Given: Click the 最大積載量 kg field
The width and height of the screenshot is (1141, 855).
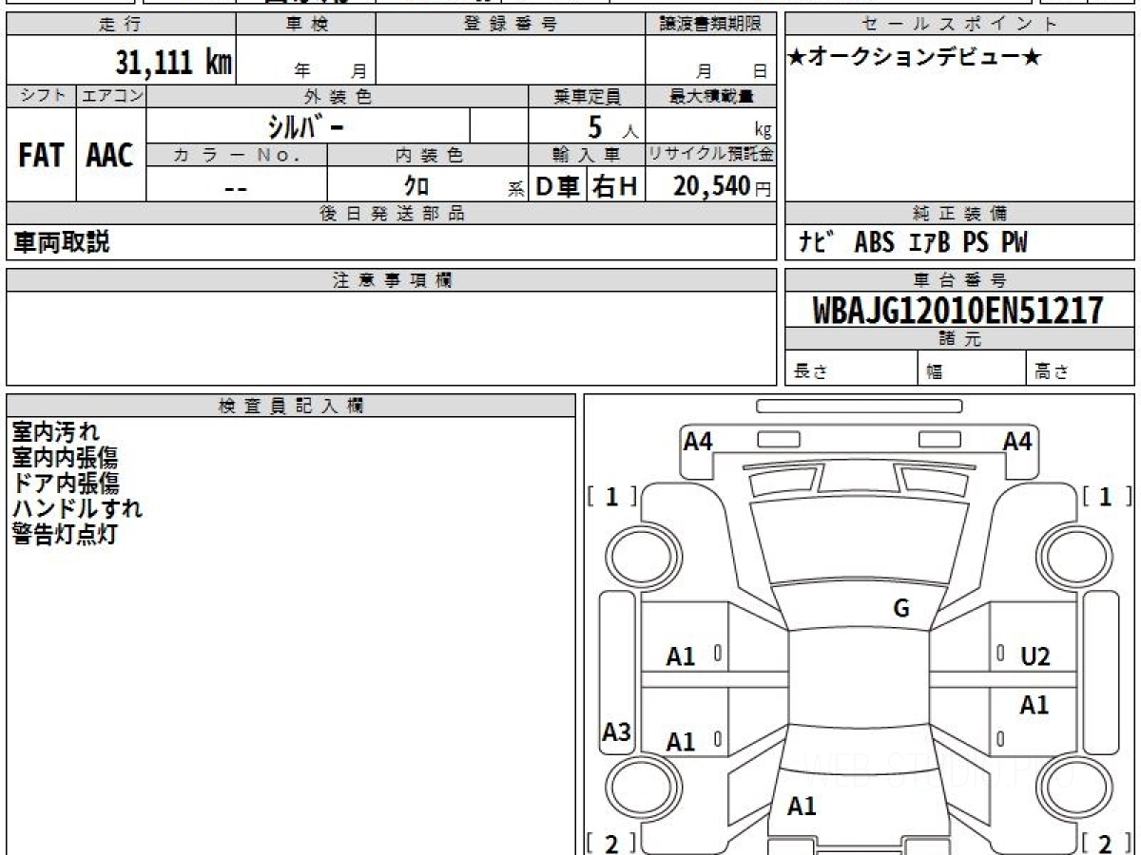Looking at the screenshot, I should coord(711,125).
